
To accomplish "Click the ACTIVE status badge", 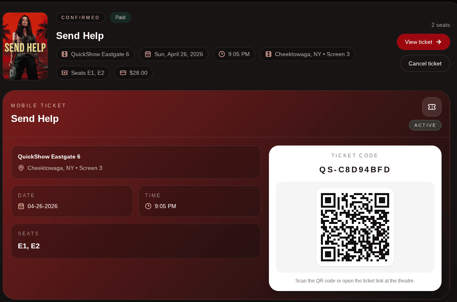I will (425, 125).
